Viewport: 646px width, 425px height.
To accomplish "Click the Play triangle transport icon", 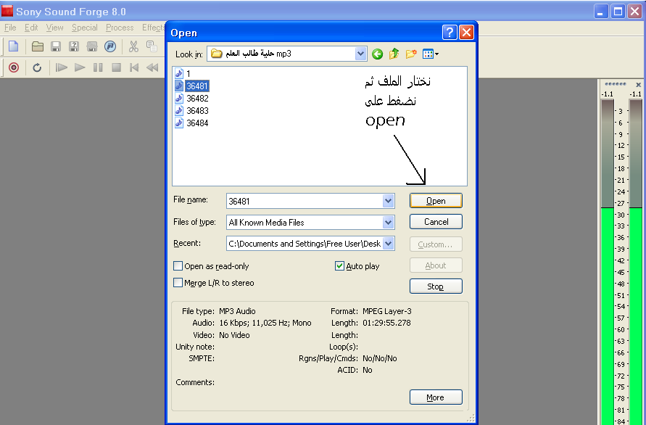I will coord(80,67).
